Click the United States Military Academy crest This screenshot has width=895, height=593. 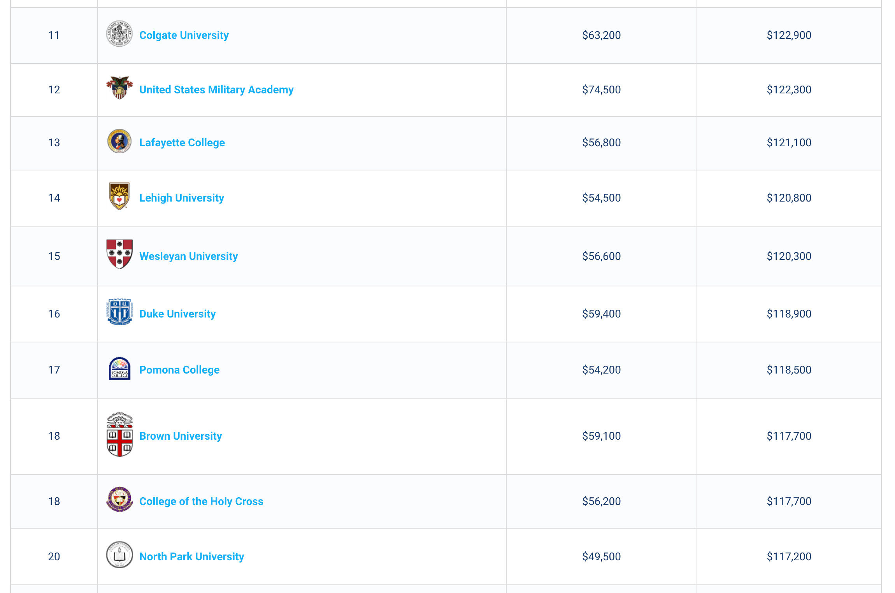[119, 88]
